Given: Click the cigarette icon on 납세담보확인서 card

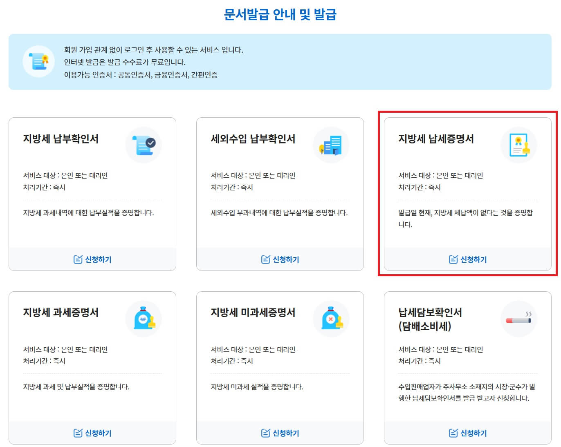Looking at the screenshot, I should coord(518,319).
